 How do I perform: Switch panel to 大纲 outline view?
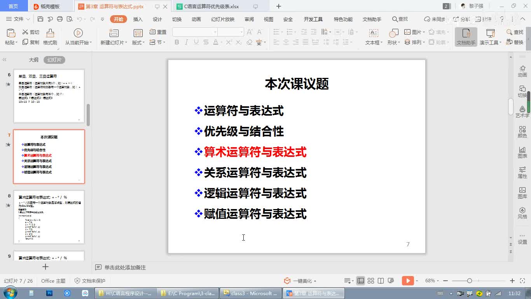[x=34, y=60]
